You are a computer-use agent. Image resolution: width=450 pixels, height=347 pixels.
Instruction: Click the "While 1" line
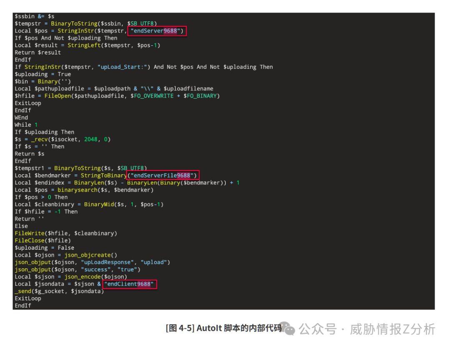coord(26,125)
